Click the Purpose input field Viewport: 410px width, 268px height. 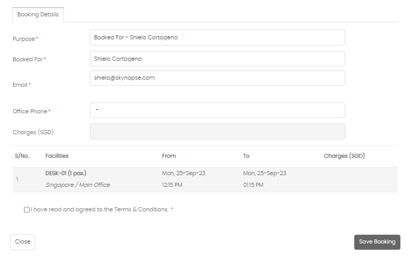(x=218, y=37)
